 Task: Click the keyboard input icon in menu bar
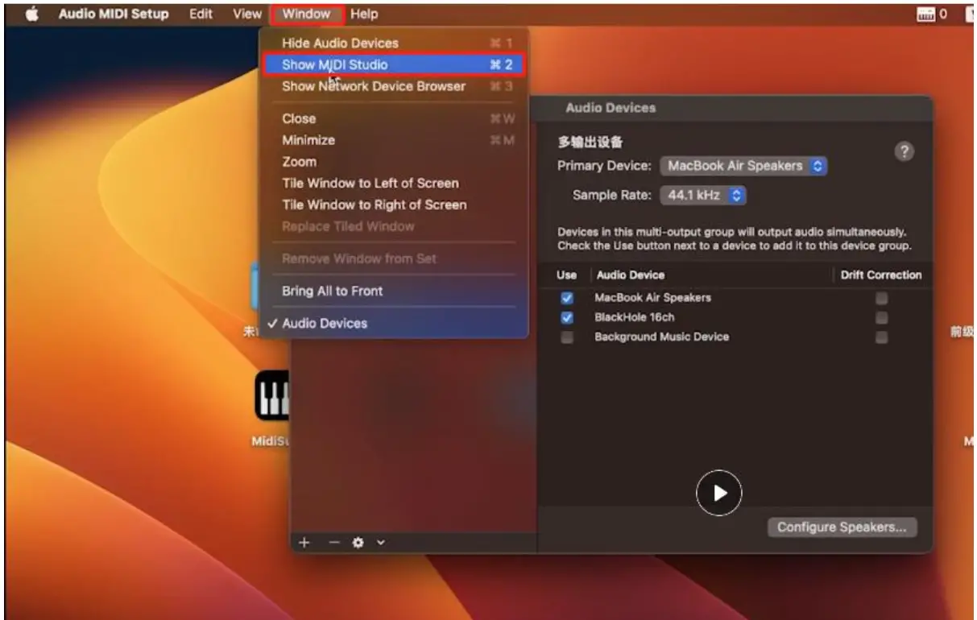[x=925, y=14]
